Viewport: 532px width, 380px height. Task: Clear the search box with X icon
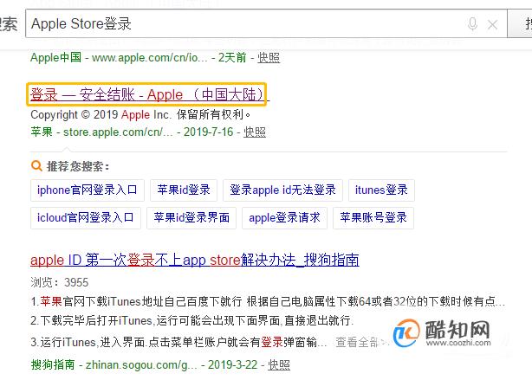[492, 24]
